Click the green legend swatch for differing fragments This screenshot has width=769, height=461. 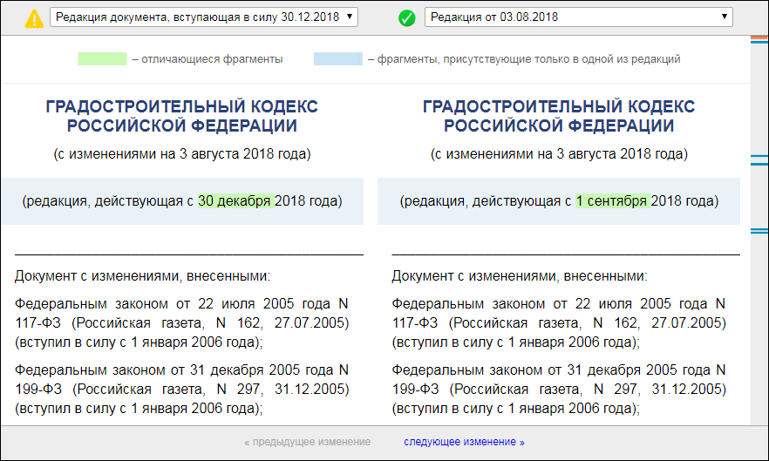point(102,59)
